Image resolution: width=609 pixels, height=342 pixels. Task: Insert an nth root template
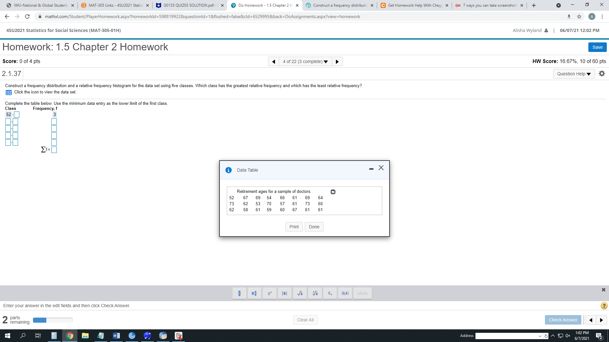[315, 293]
